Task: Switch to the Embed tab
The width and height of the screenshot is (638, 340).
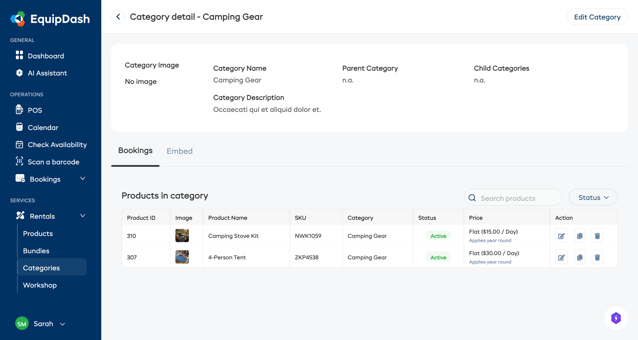Action: pos(179,151)
